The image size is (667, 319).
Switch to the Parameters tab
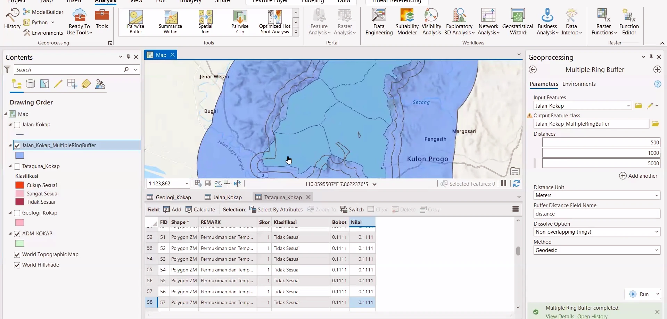click(544, 84)
